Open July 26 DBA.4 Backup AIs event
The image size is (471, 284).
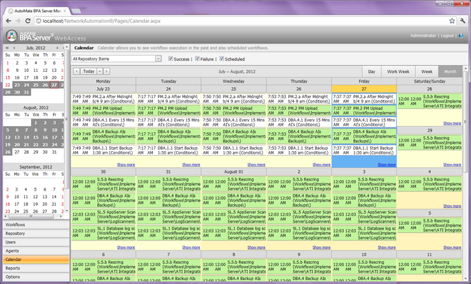(299, 136)
